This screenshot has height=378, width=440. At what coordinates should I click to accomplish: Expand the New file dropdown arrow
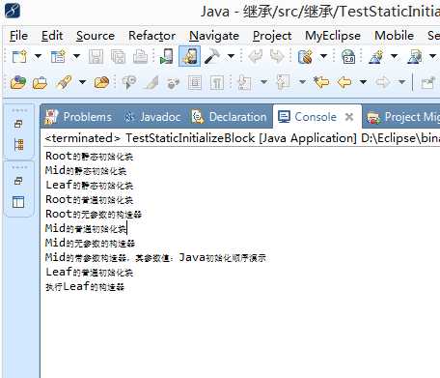[x=38, y=56]
